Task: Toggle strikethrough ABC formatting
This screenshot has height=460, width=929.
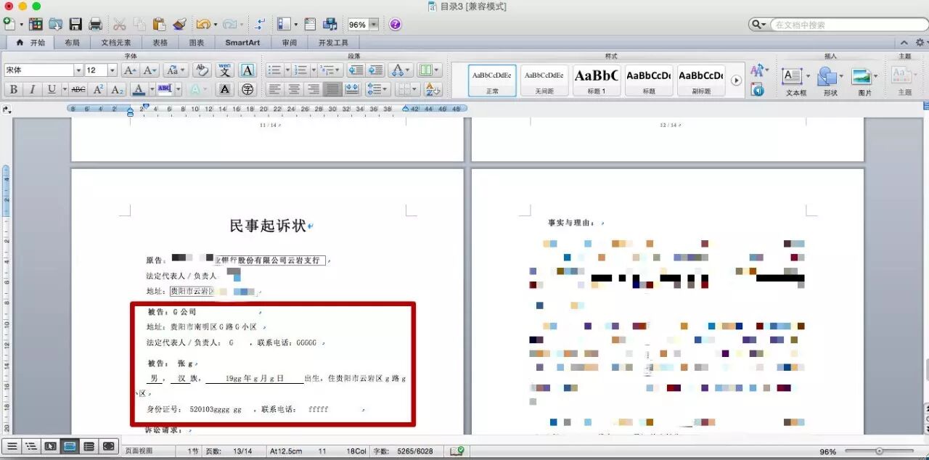Action: 78,89
